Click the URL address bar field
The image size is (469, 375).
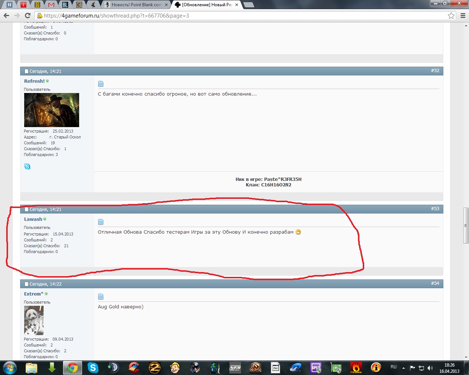pyautogui.click(x=242, y=15)
